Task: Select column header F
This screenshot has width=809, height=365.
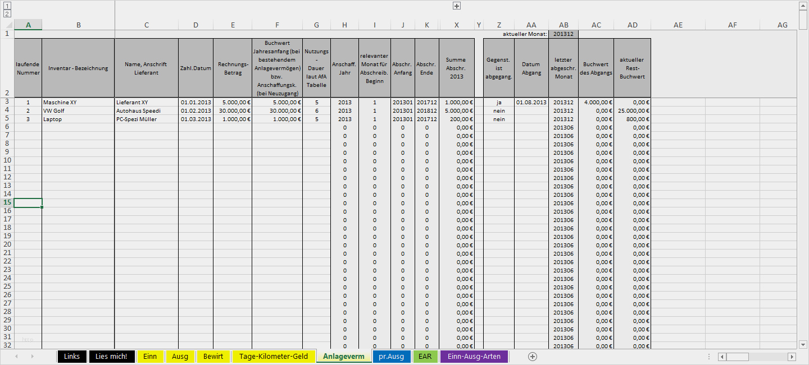Action: point(277,25)
